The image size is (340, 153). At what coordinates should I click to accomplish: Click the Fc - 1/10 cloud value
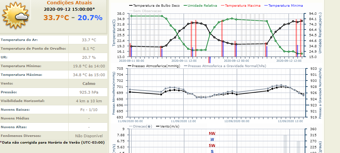[x=89, y=110]
